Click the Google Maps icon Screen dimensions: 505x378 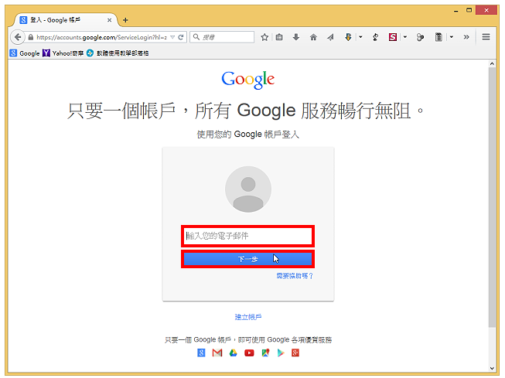click(x=265, y=353)
